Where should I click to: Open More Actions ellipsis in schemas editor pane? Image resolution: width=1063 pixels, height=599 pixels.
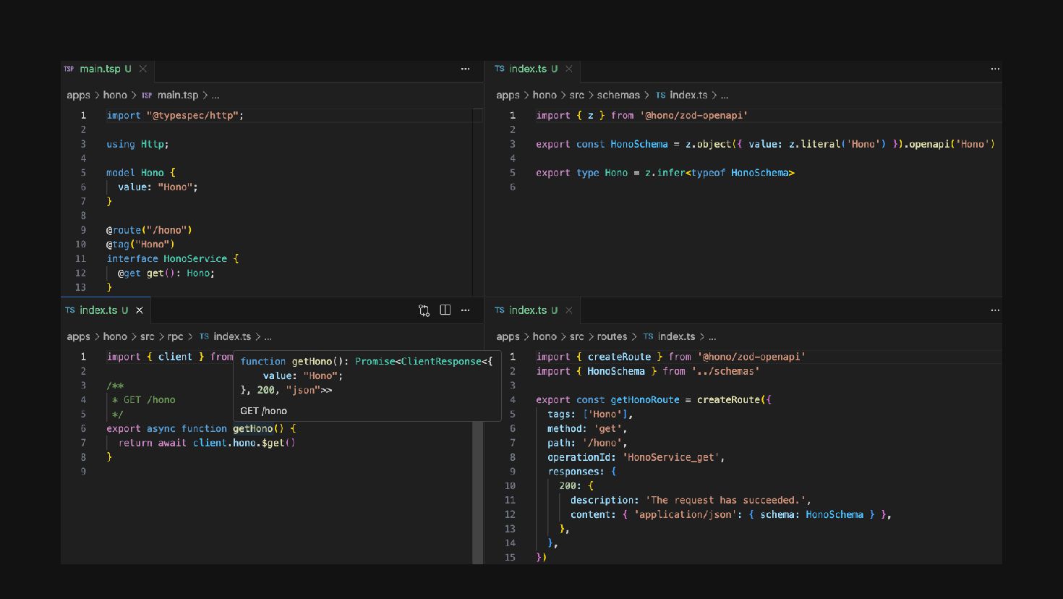click(995, 69)
